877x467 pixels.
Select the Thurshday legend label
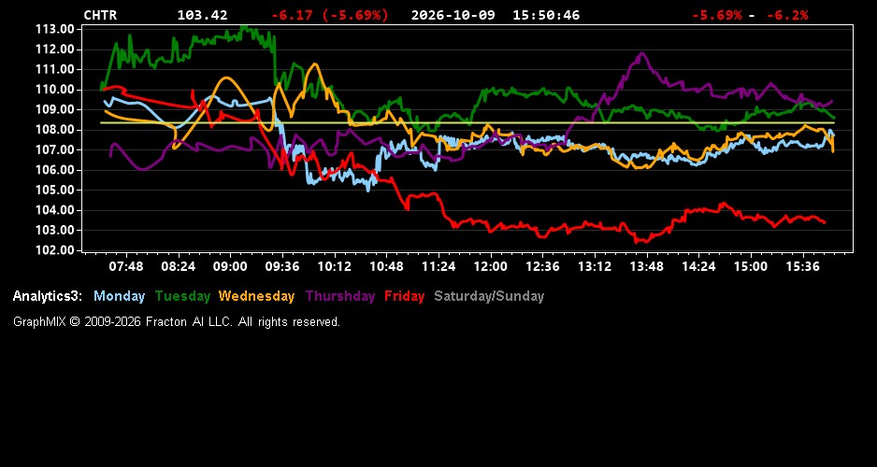click(340, 297)
